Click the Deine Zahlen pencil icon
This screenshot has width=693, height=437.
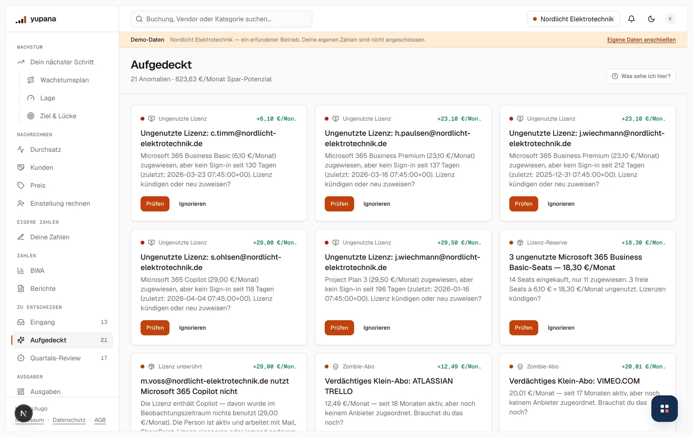pos(21,237)
